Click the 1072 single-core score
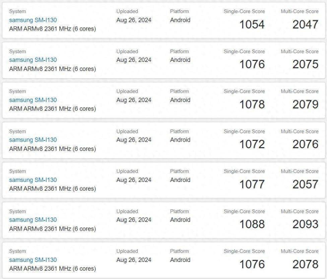This screenshot has height=279, width=327. point(252,144)
